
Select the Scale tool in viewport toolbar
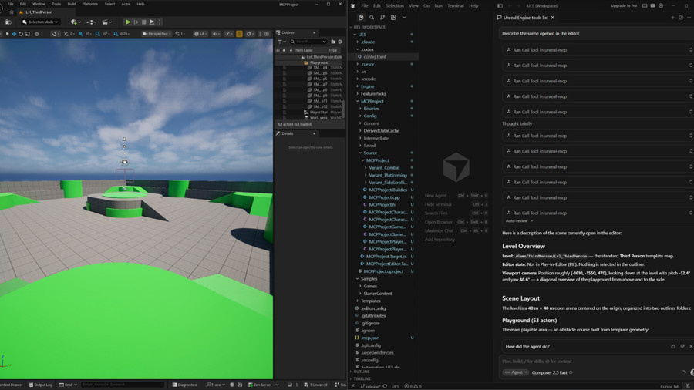28,34
